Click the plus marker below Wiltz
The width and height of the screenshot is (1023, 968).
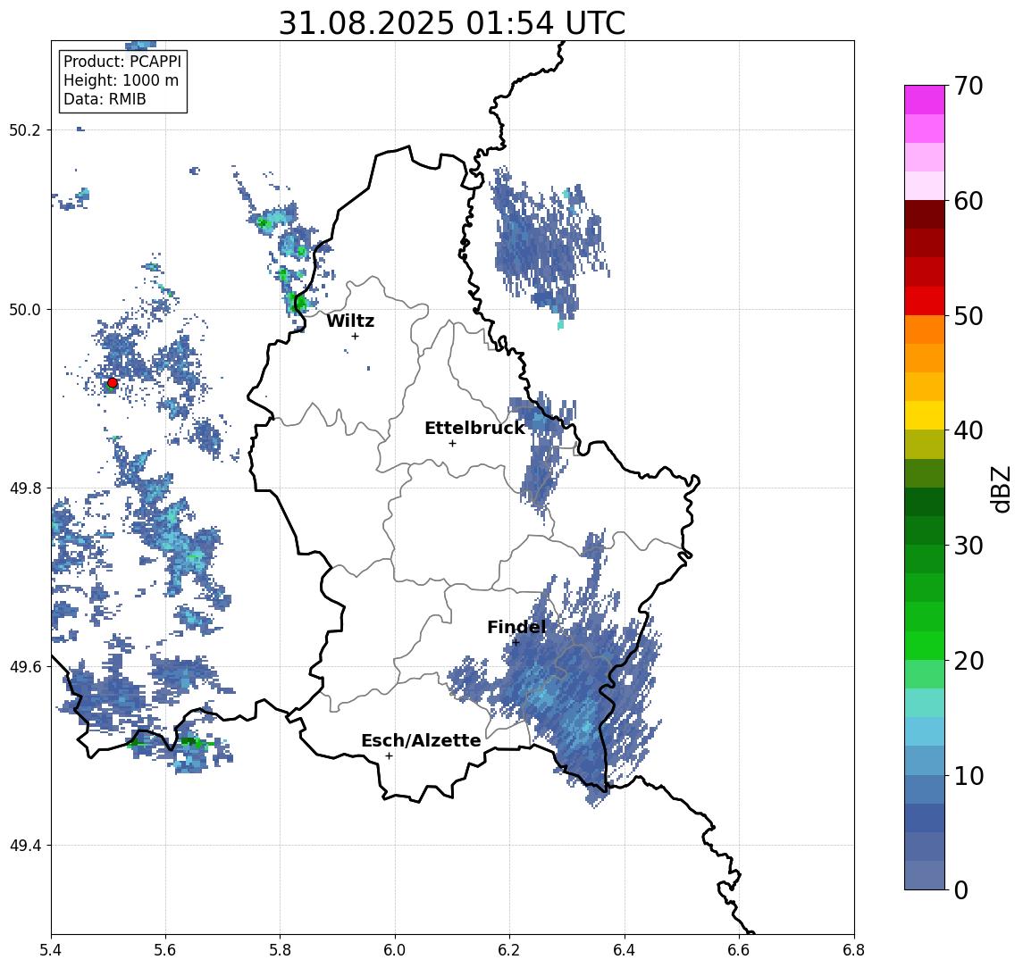355,336
